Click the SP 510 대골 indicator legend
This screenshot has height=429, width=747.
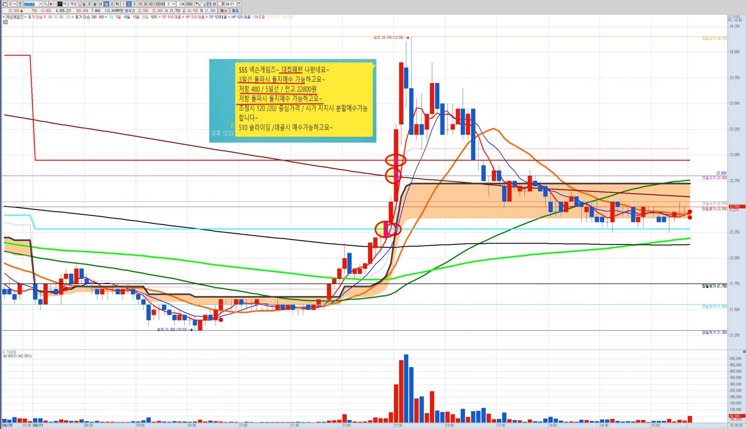[171, 17]
